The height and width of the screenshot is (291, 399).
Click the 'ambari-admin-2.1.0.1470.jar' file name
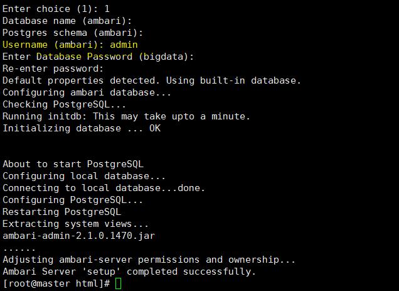(78, 236)
